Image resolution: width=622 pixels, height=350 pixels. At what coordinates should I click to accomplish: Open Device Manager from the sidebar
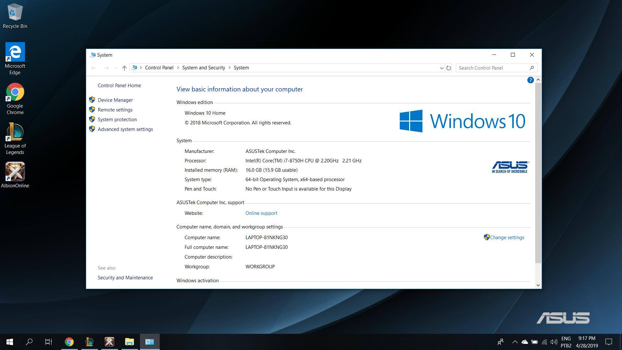(x=115, y=100)
